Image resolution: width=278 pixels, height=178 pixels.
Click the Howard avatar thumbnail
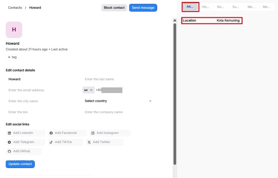[x=14, y=30]
